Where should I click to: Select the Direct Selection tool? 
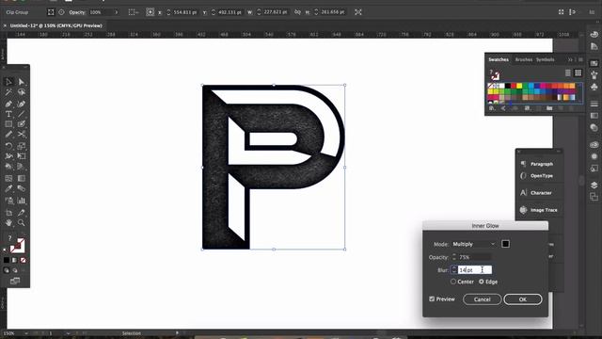click(21, 82)
